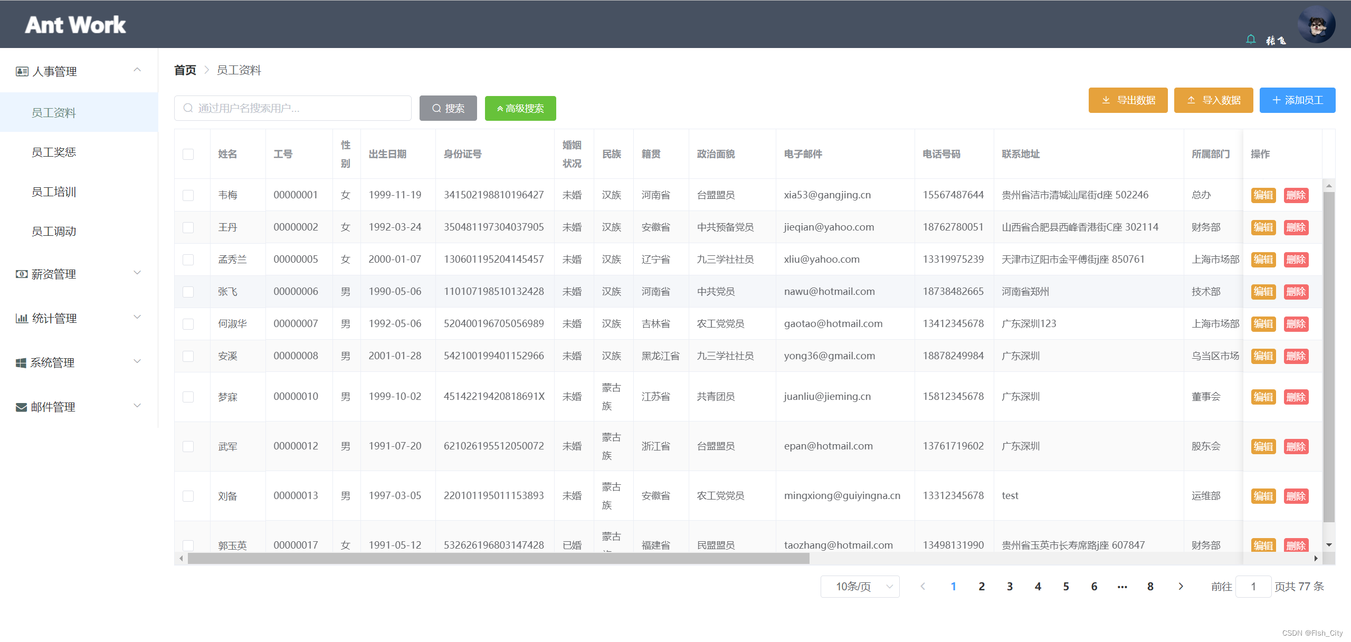The image size is (1351, 642).
Task: Check the row for 张飞
Action: click(188, 292)
